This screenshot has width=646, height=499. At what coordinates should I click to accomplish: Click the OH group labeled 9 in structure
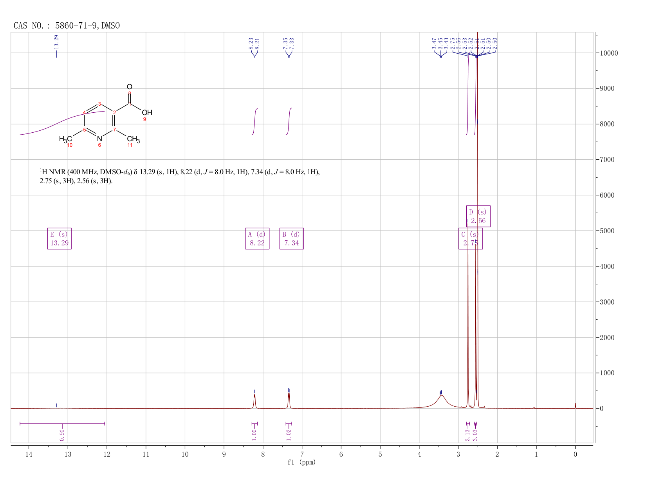[x=147, y=113]
